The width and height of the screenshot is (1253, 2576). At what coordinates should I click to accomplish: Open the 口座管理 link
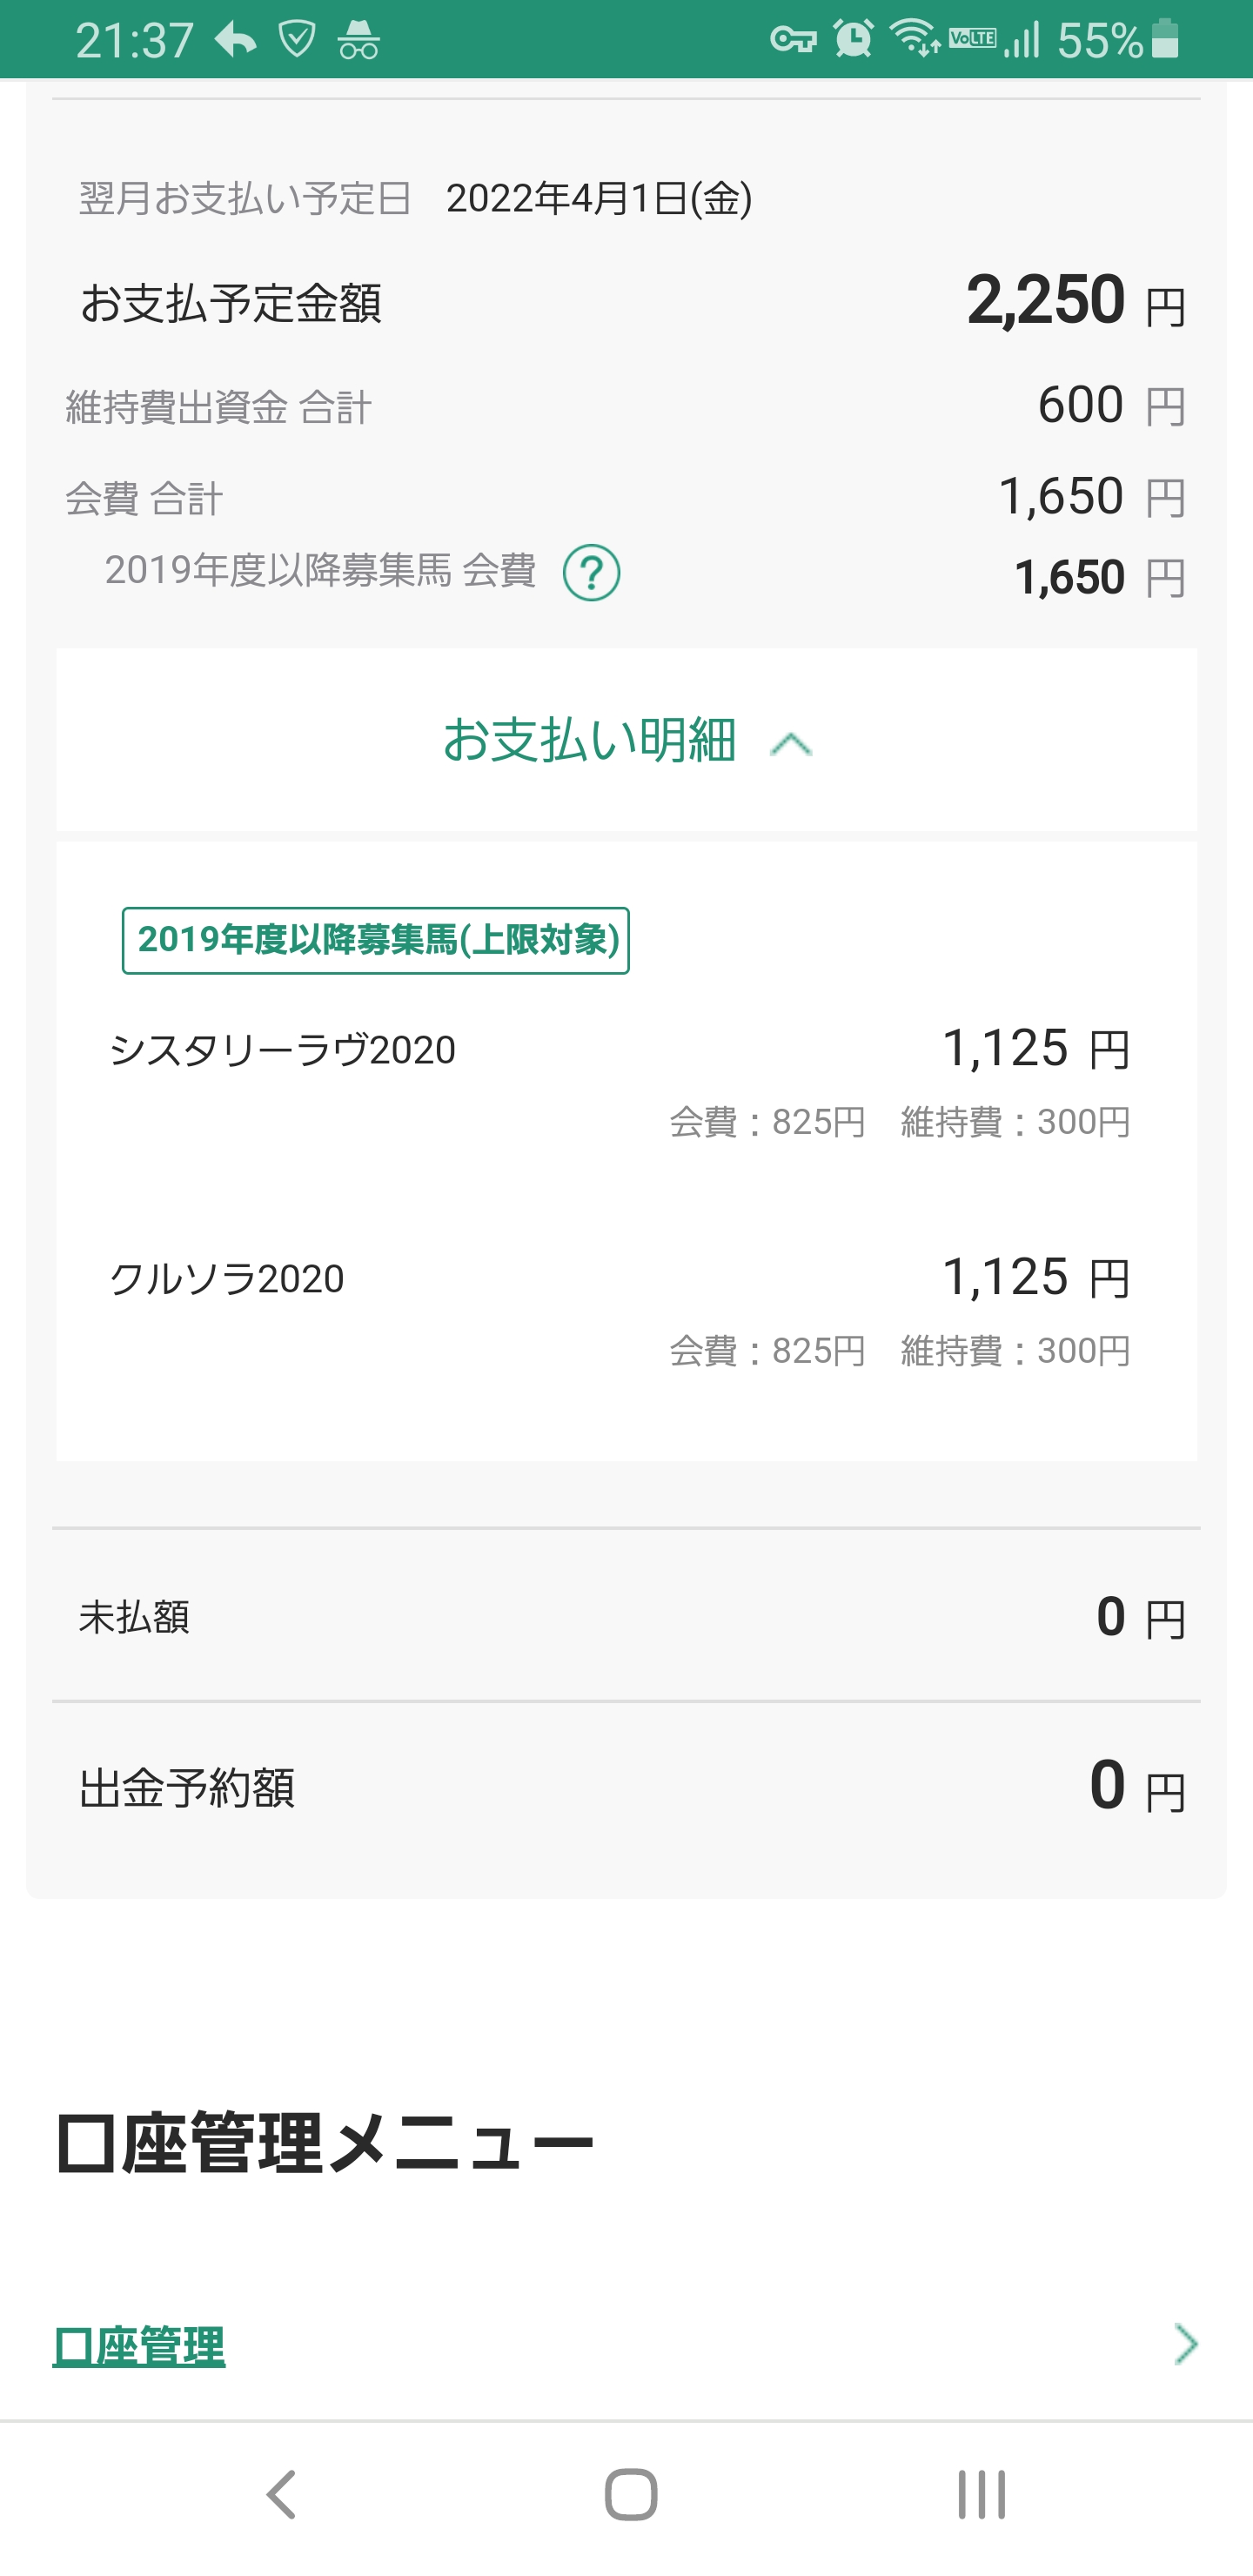(139, 2346)
